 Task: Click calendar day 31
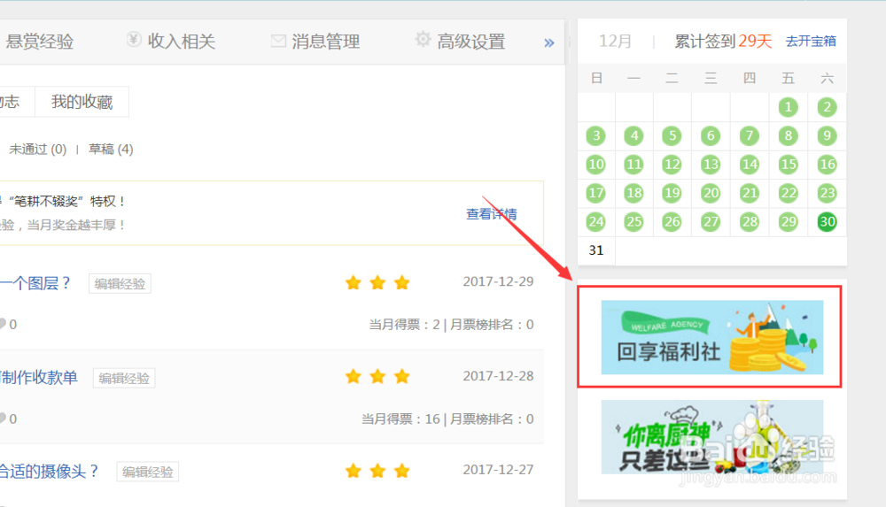pyautogui.click(x=595, y=250)
